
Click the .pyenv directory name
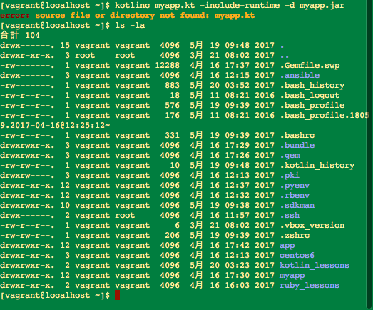pos(295,186)
